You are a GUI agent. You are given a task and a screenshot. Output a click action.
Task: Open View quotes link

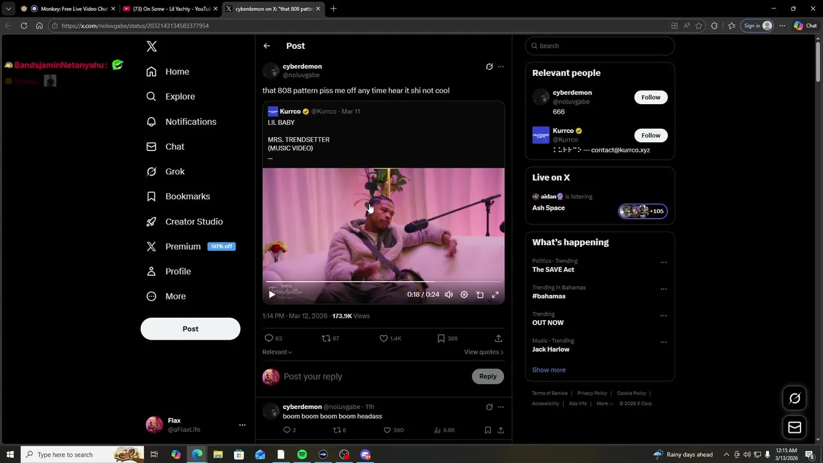pos(484,352)
